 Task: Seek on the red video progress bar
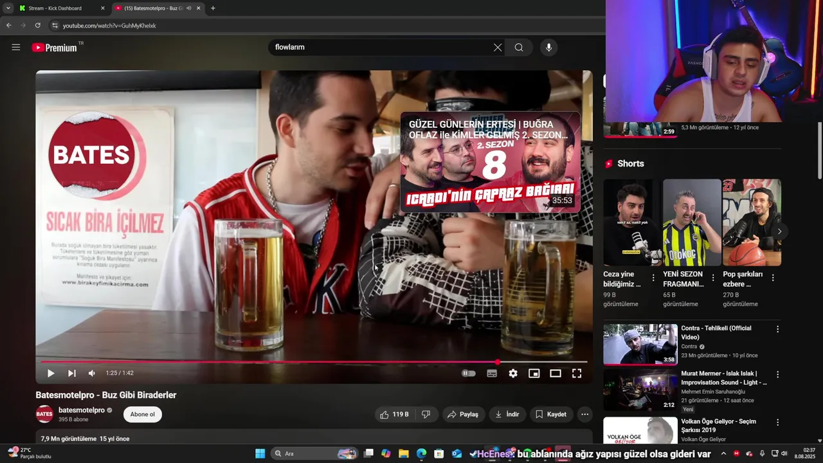coord(314,362)
